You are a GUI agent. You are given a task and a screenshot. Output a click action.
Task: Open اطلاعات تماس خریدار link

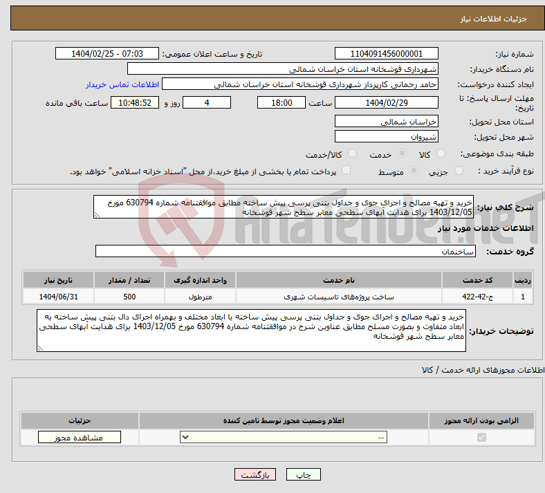[x=122, y=84]
